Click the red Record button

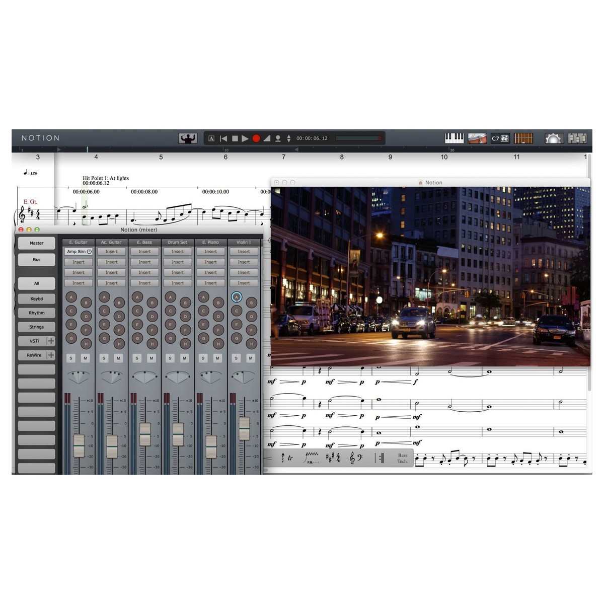point(256,138)
